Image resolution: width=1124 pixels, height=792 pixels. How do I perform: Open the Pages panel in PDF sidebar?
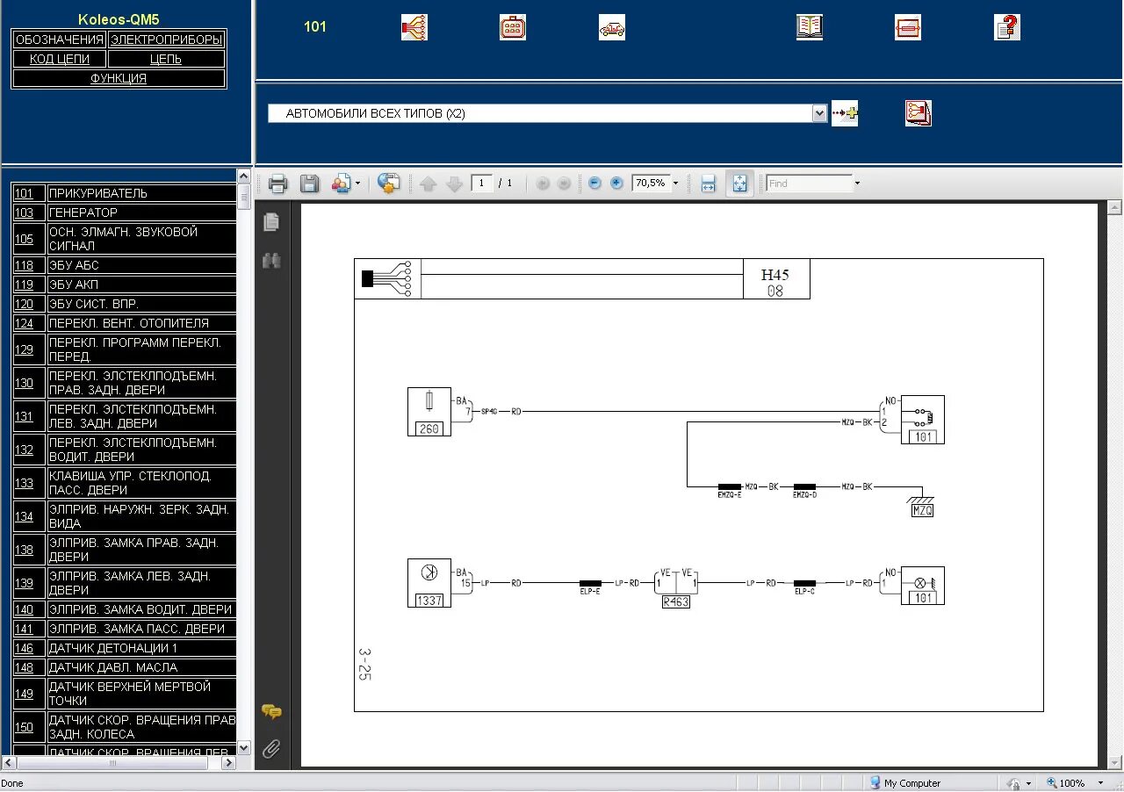[x=271, y=222]
